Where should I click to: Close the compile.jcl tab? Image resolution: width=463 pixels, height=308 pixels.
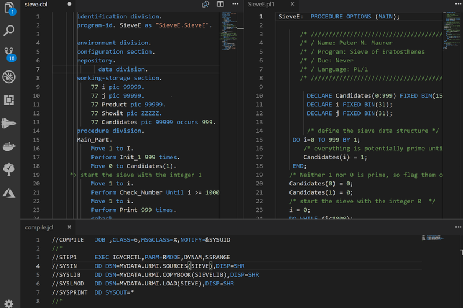click(69, 227)
